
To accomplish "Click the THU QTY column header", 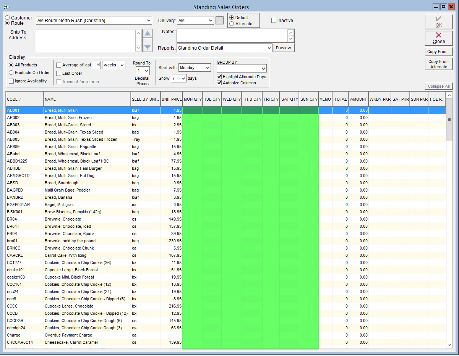I will pyautogui.click(x=252, y=99).
